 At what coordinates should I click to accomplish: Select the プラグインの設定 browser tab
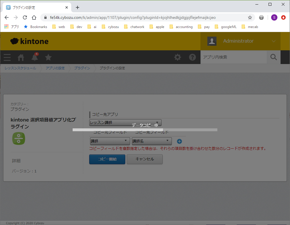click(37, 8)
